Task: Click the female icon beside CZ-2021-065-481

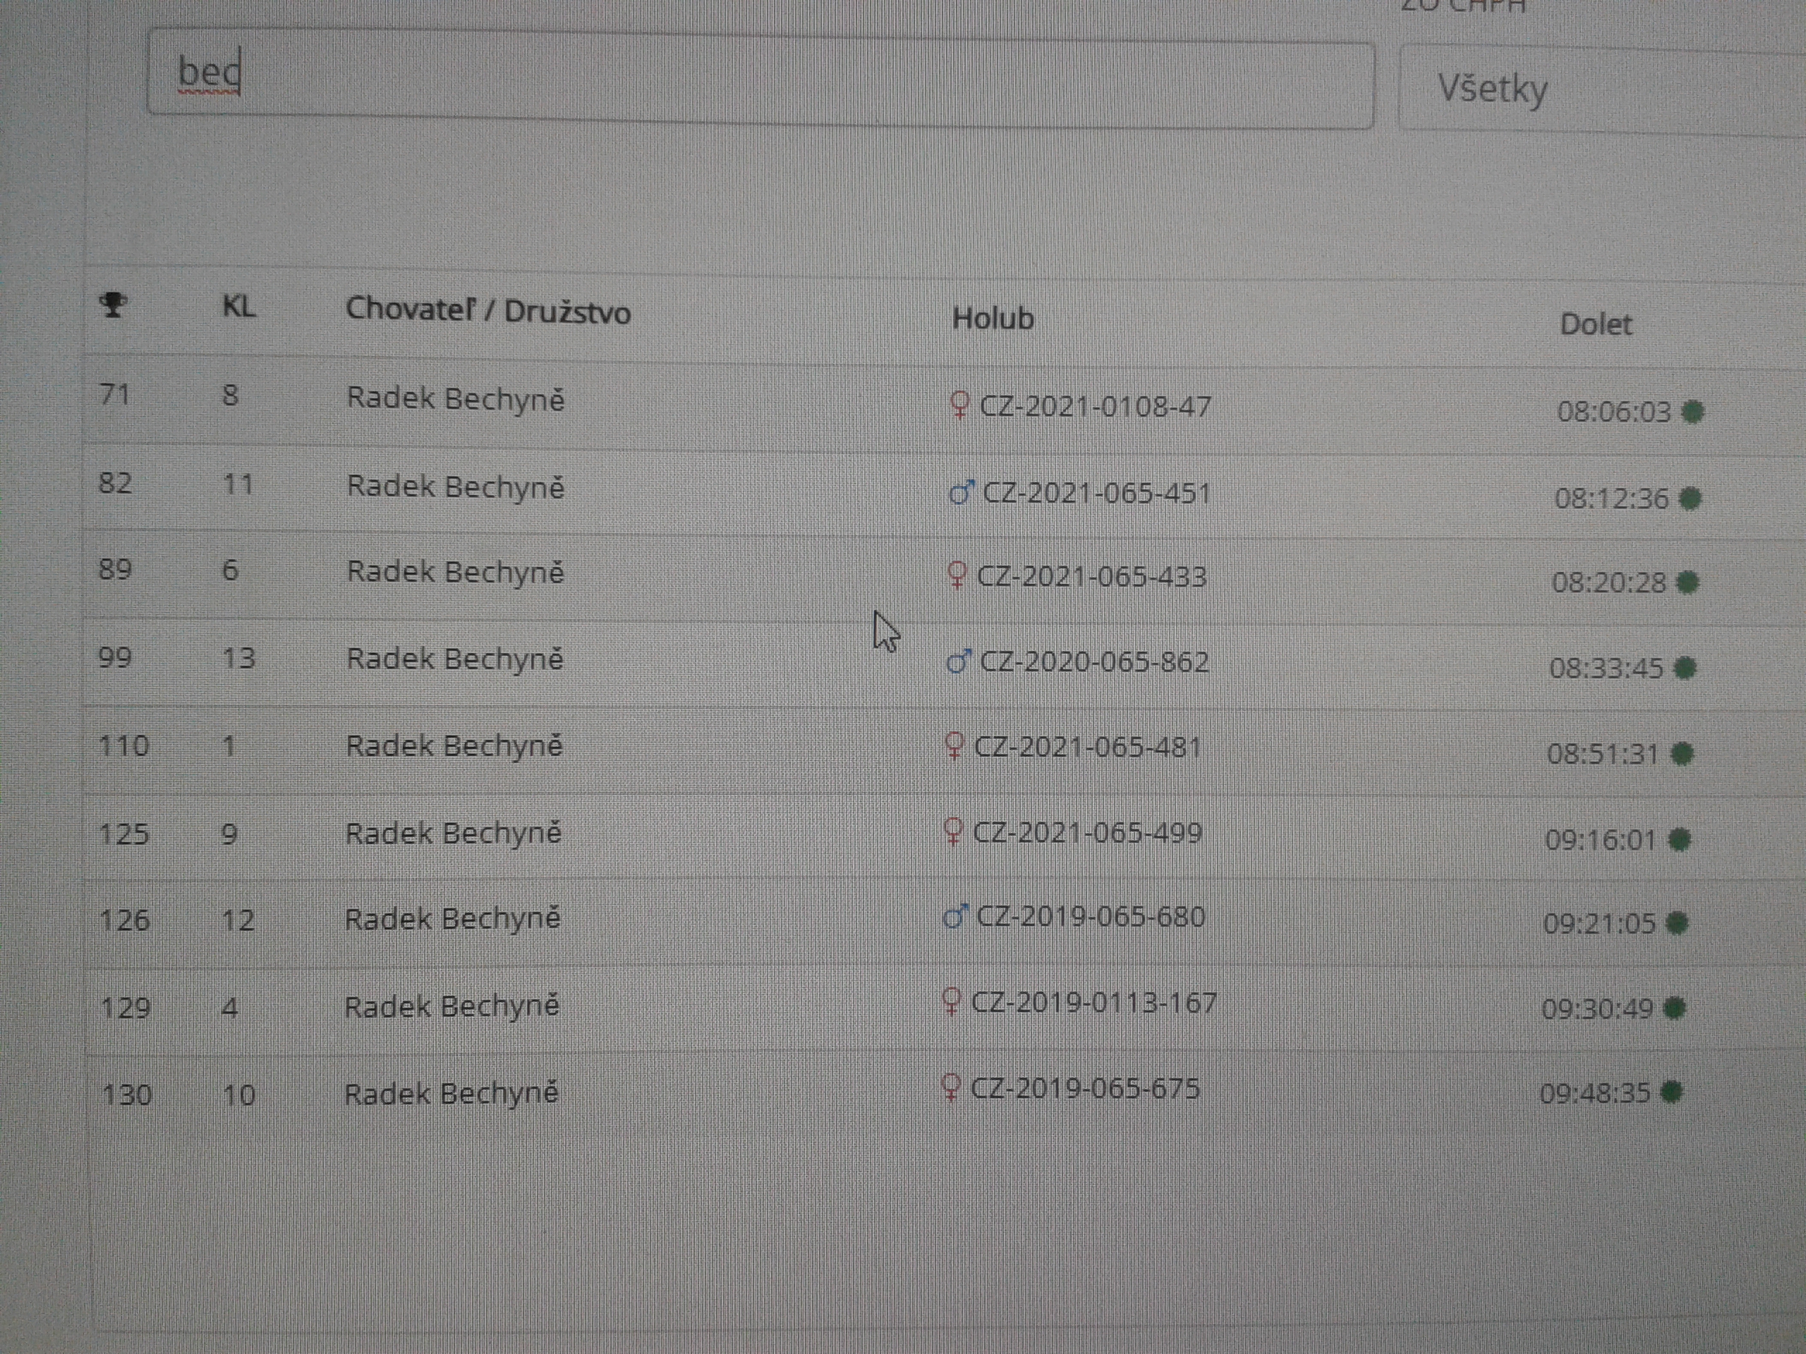Action: pyautogui.click(x=953, y=746)
